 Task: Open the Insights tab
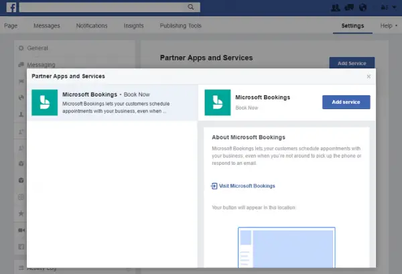point(133,25)
